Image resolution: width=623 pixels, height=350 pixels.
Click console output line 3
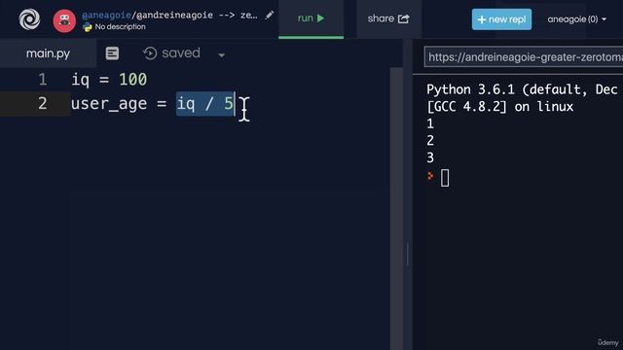pyautogui.click(x=430, y=157)
